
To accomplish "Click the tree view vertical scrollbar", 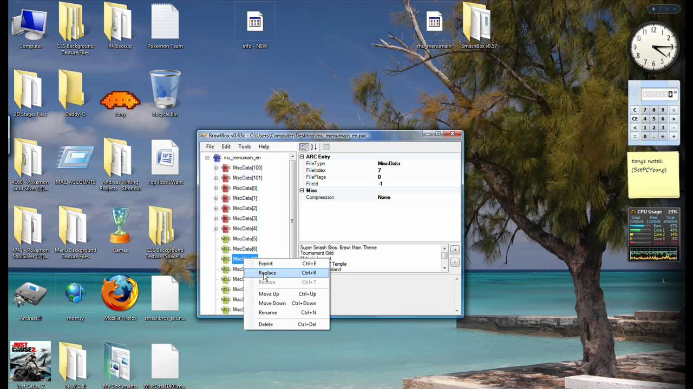I will coord(292,234).
